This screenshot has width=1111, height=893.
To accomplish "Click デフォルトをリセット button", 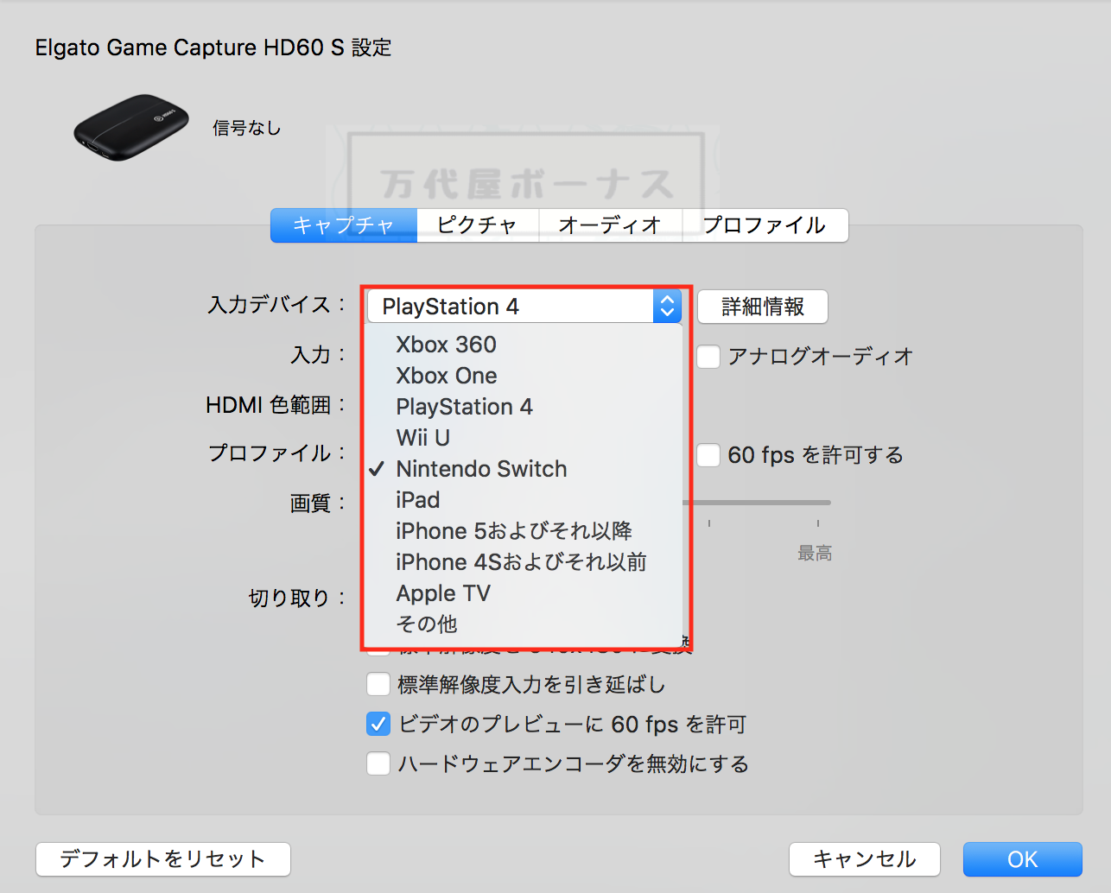I will [163, 859].
